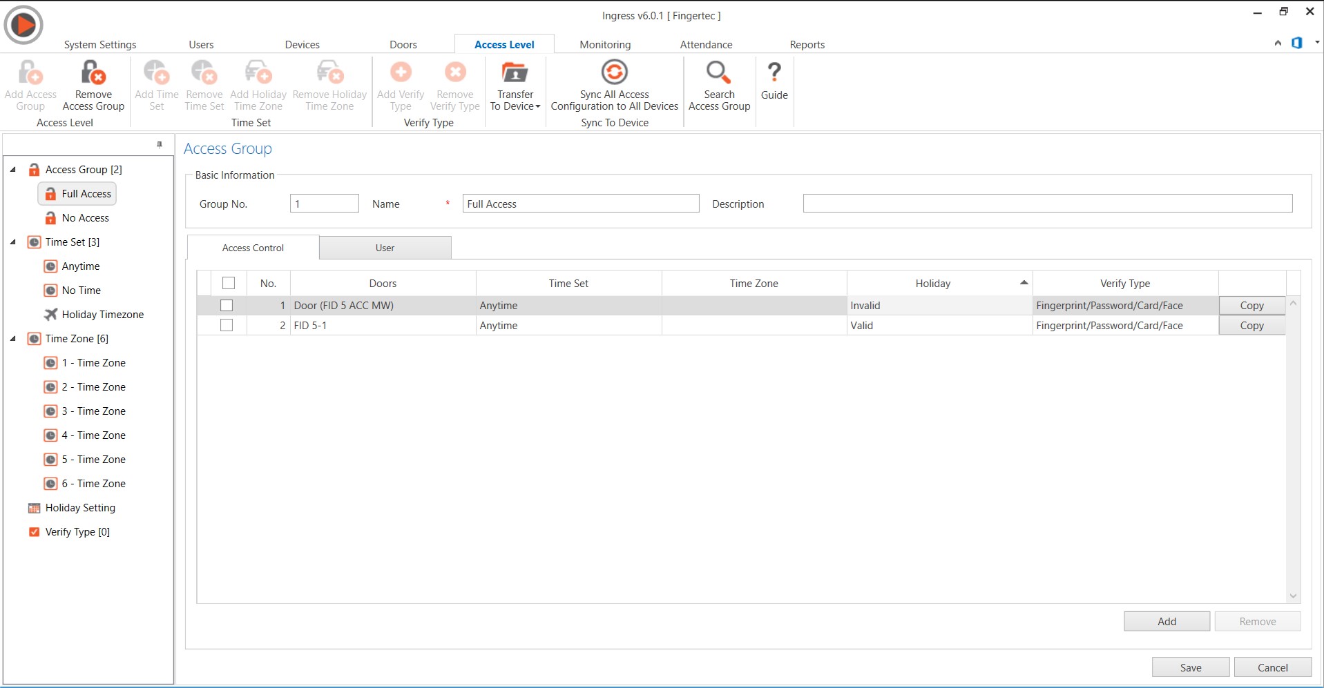
Task: Open Transfer To Device icon
Action: 515,73
